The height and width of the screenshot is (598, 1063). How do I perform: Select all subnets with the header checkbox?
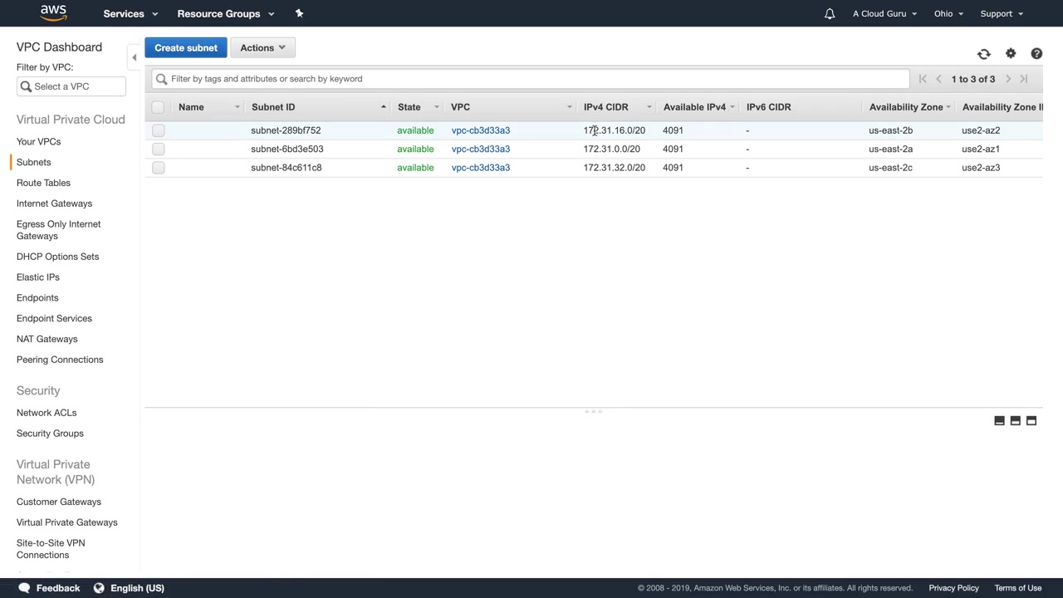click(158, 107)
